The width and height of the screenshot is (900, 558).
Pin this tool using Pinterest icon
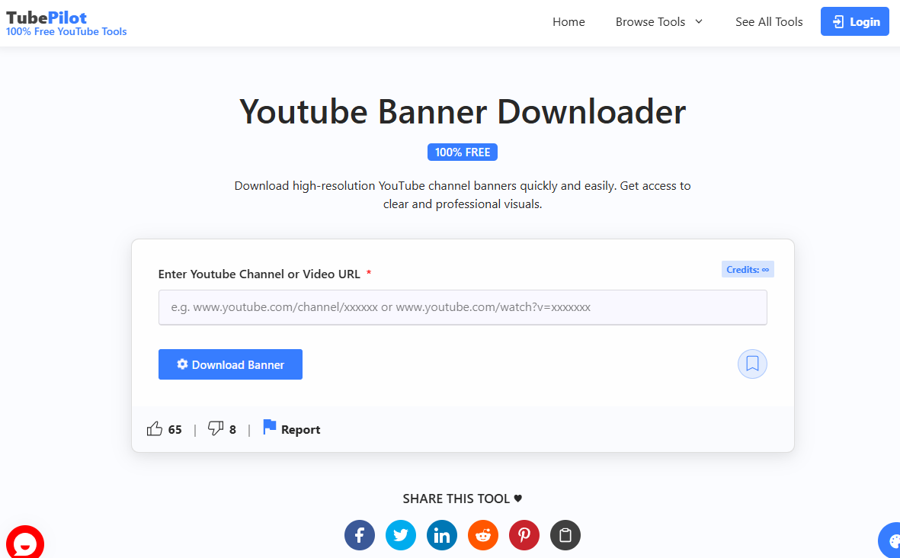pos(524,535)
